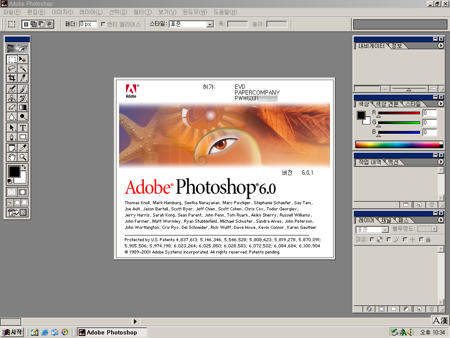This screenshot has width=450, height=338.
Task: Select the Blur tool
Action: coord(12,117)
